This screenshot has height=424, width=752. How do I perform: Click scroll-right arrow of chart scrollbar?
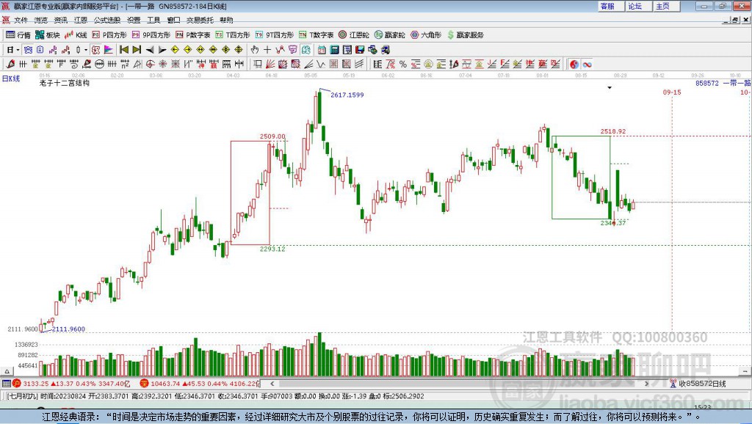click(x=646, y=383)
